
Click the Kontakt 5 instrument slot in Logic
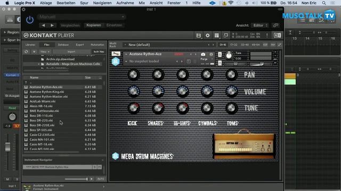(12, 75)
